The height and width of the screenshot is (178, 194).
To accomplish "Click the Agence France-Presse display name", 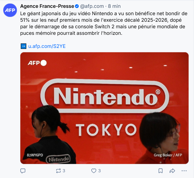I will (47, 6).
